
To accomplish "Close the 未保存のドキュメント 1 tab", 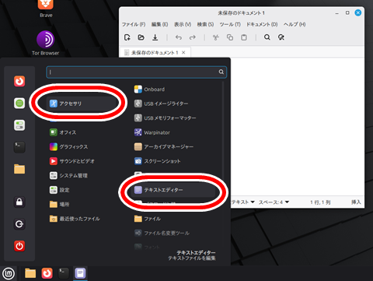I will tap(183, 52).
